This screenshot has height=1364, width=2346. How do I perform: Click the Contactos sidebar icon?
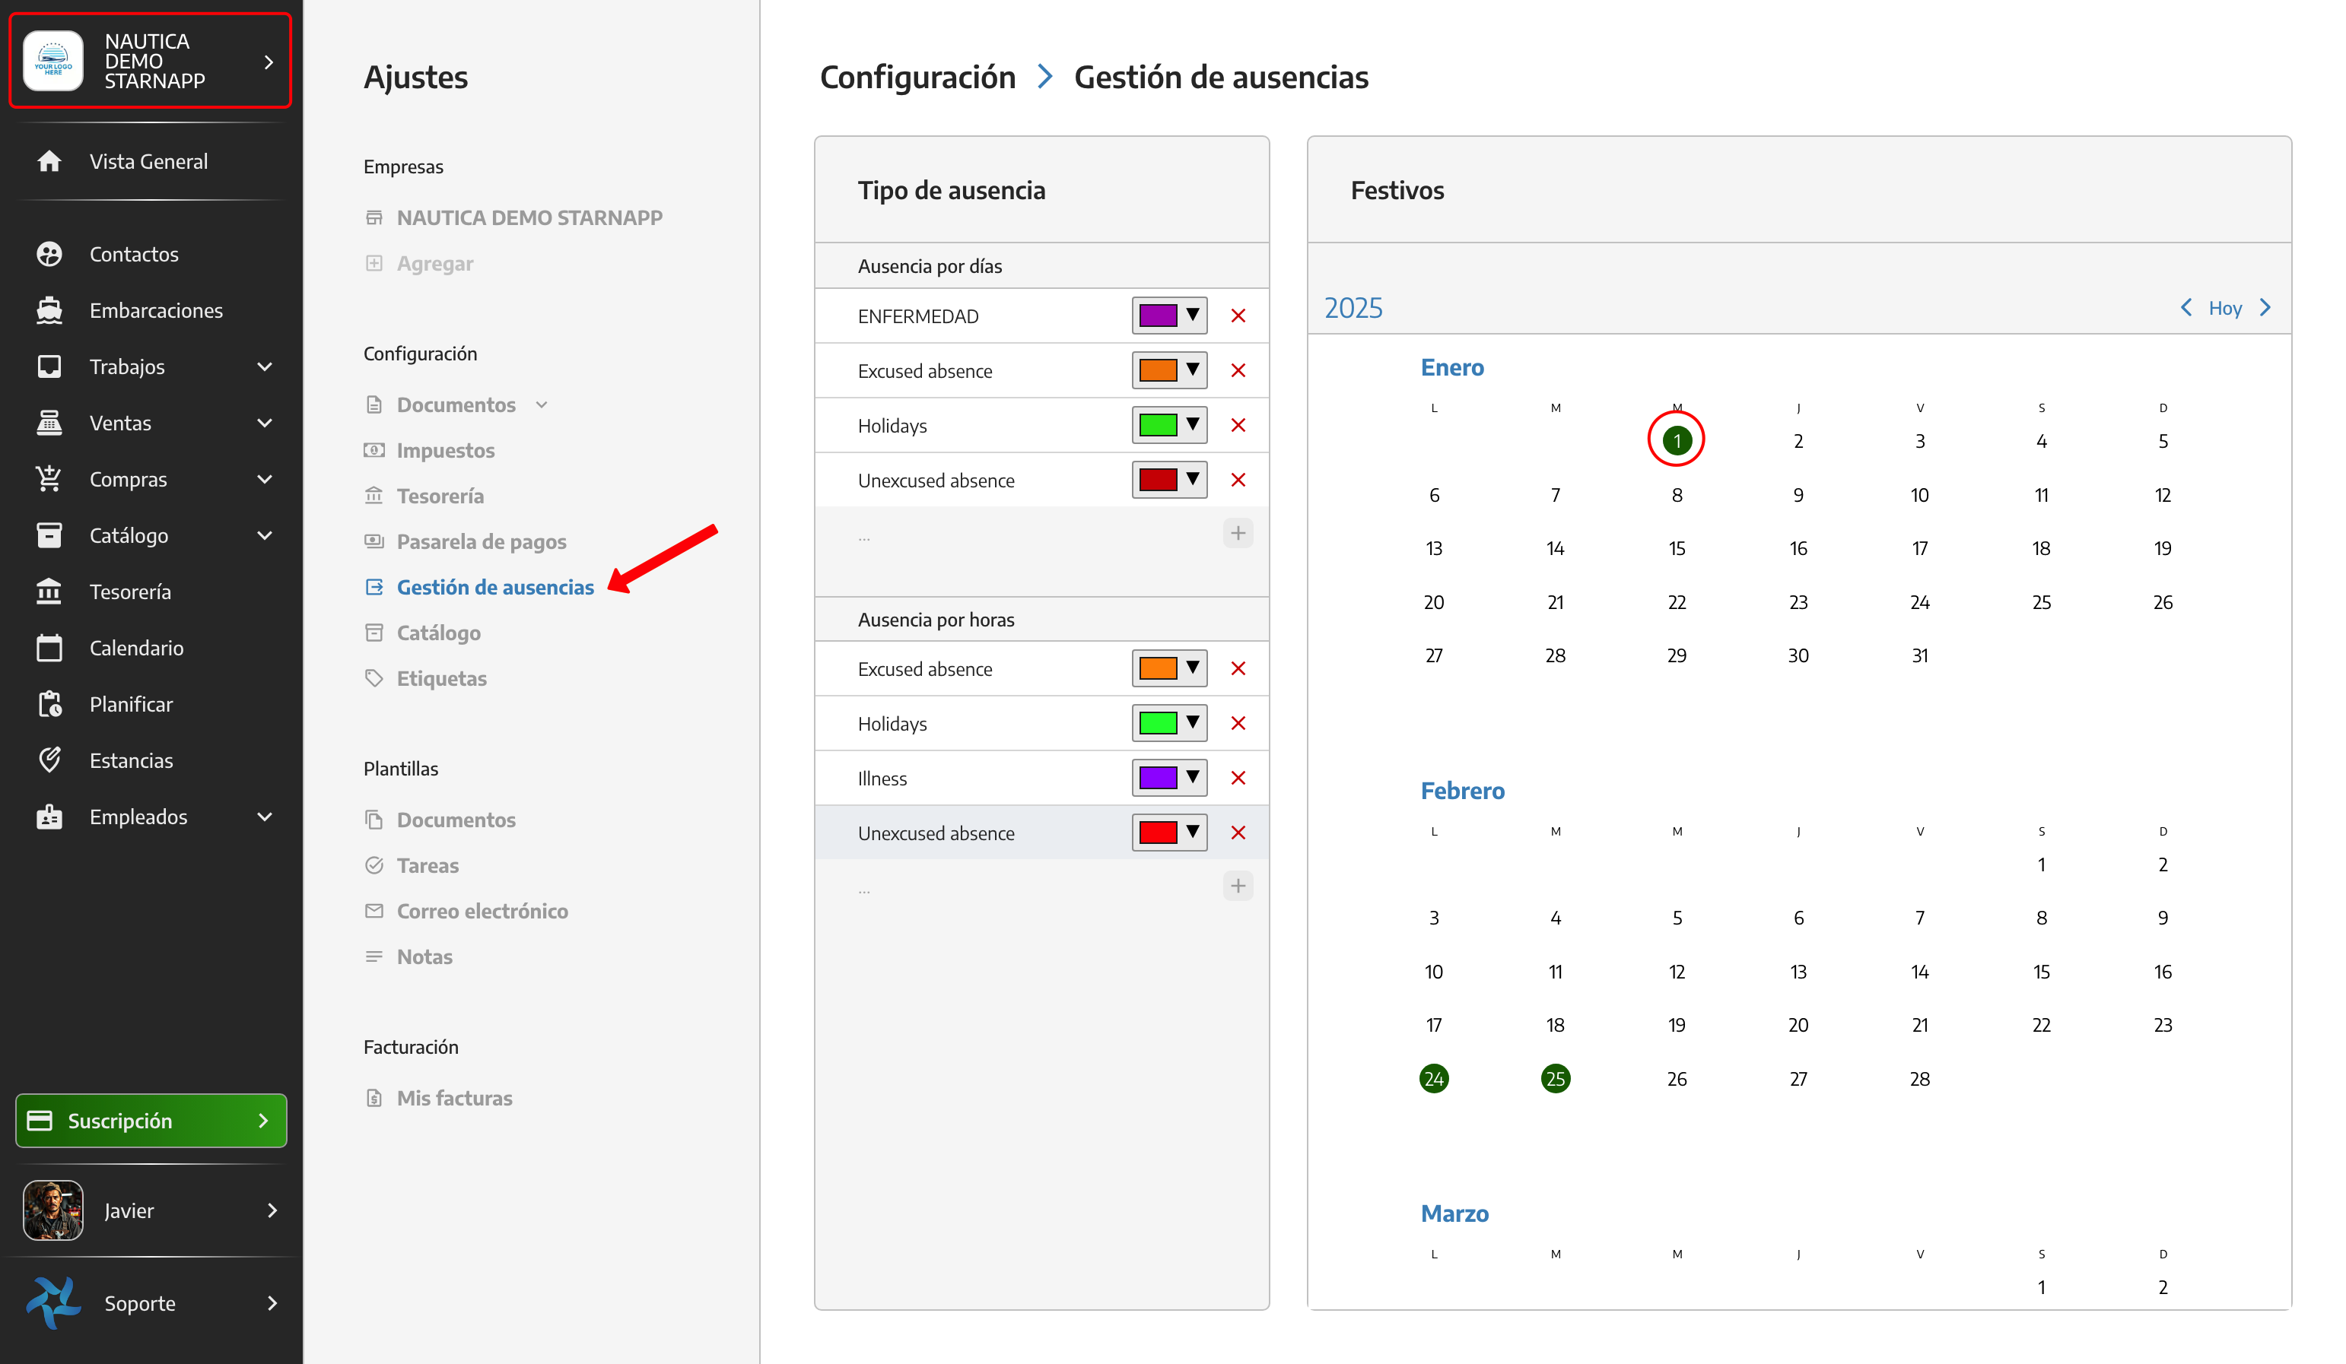[49, 254]
